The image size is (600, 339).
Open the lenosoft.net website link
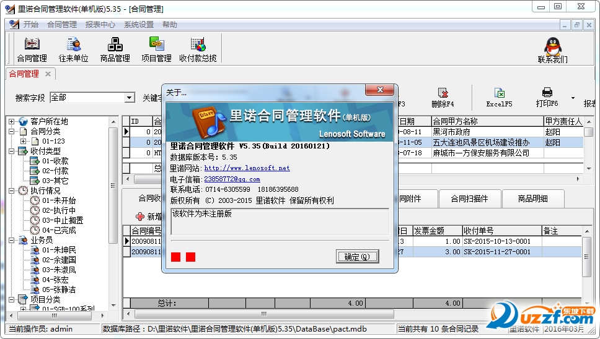(x=247, y=168)
